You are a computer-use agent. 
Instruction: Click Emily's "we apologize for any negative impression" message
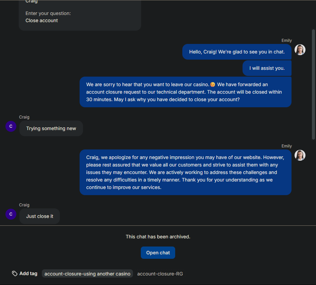pyautogui.click(x=185, y=172)
